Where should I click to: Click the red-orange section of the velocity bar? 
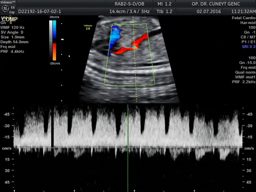[54, 52]
